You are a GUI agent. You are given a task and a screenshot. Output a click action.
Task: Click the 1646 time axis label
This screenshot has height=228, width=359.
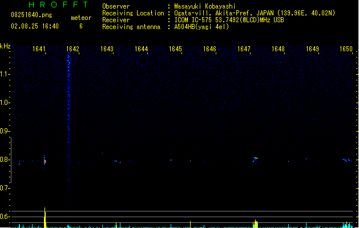tap(209, 49)
